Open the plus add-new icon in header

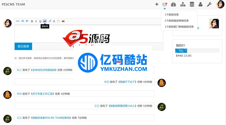tap(157, 4)
